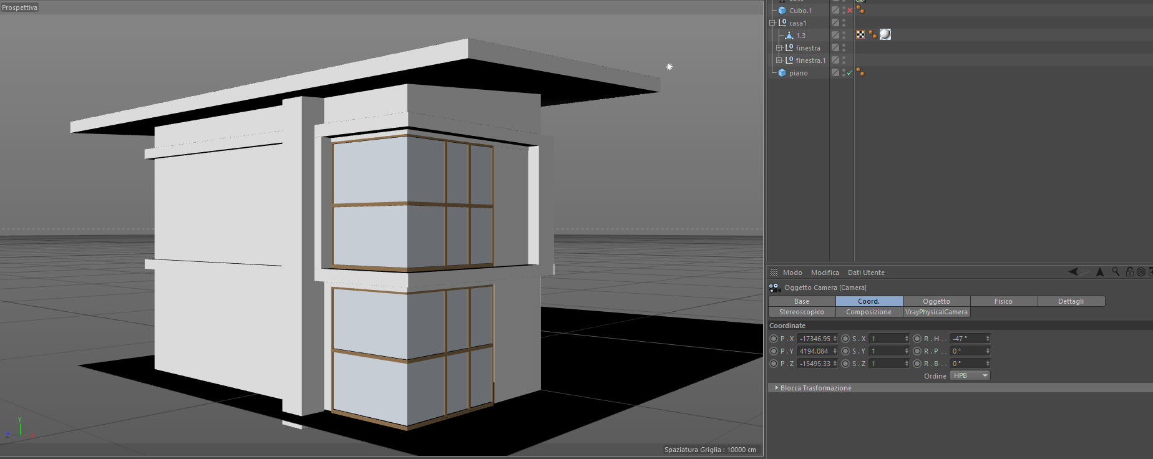
Task: Toggle the red X on Cubo.1
Action: [x=850, y=11]
